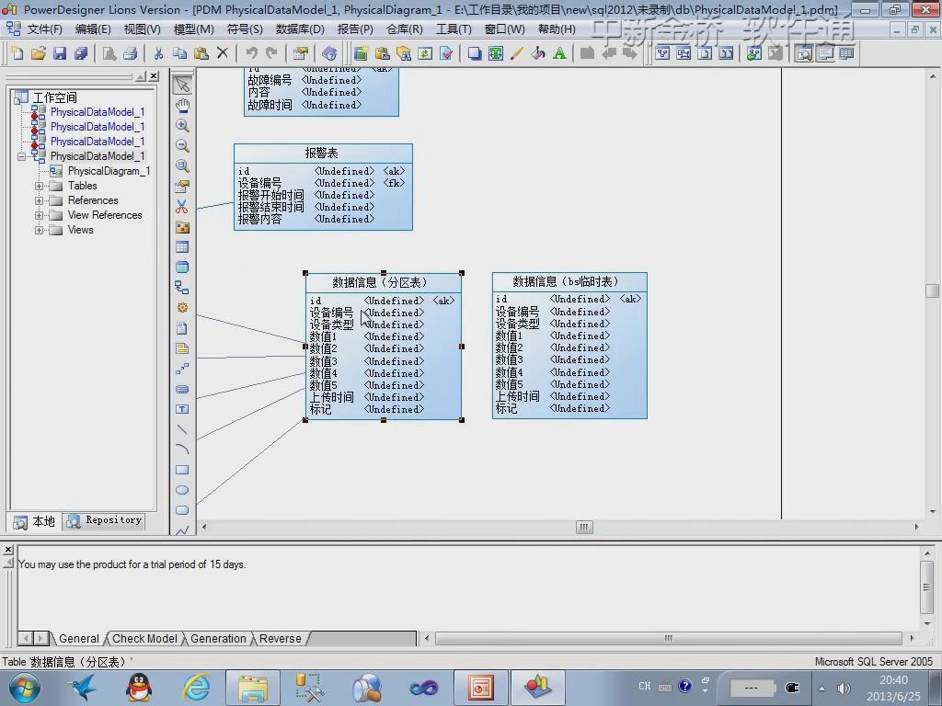The height and width of the screenshot is (706, 942).
Task: Select the Table tool in the palette
Action: 182,247
